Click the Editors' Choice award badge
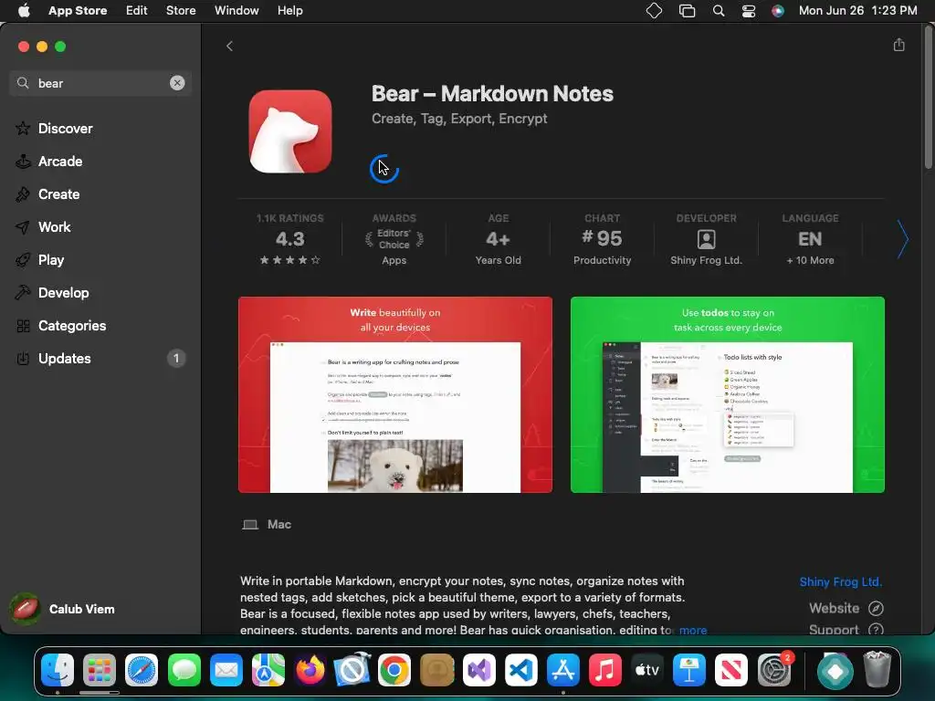The width and height of the screenshot is (935, 701). pyautogui.click(x=394, y=239)
